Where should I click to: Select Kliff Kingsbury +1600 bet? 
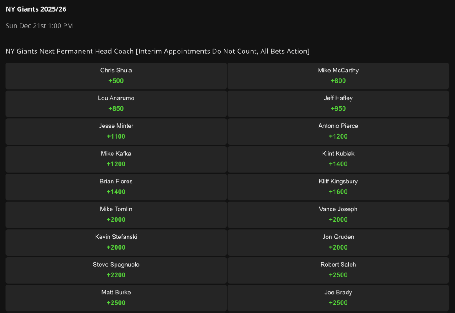tap(338, 187)
